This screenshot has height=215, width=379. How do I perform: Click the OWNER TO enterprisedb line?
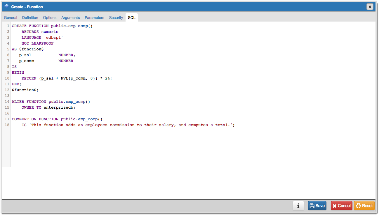pos(48,107)
